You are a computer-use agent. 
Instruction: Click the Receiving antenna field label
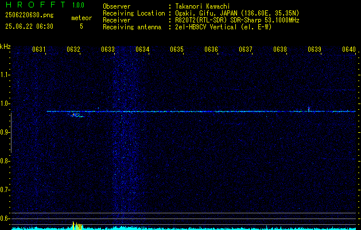[x=132, y=27]
